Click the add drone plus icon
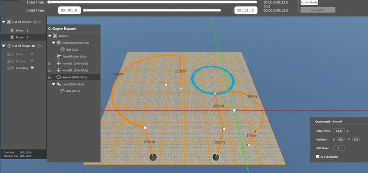368x173 pixels. point(35,22)
